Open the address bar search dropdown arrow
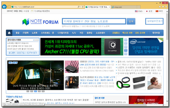 pyautogui.click(x=80, y=7)
